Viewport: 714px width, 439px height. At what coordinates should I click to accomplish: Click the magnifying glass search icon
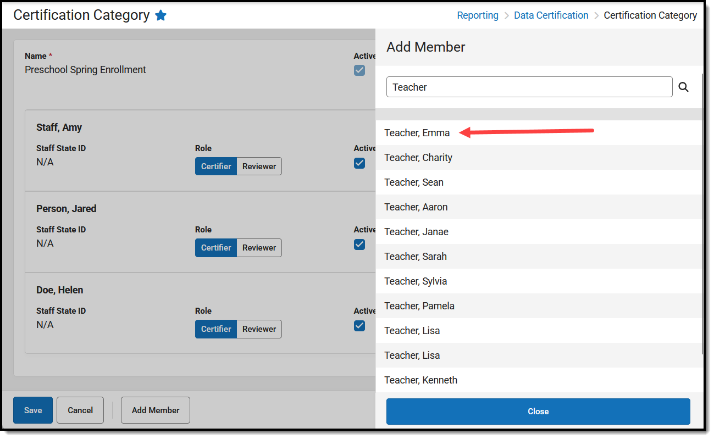tap(683, 87)
